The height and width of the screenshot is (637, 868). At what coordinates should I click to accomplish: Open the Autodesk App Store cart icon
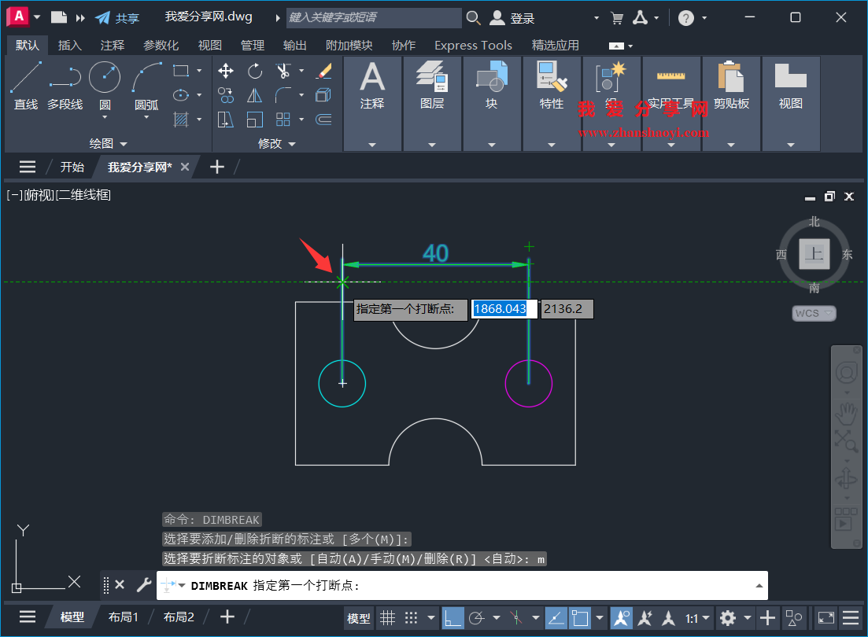pos(617,18)
